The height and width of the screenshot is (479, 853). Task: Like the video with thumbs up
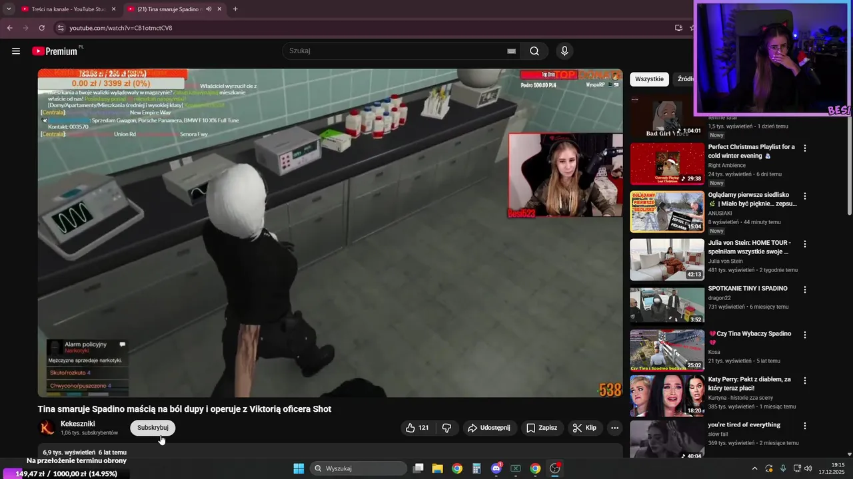click(417, 428)
